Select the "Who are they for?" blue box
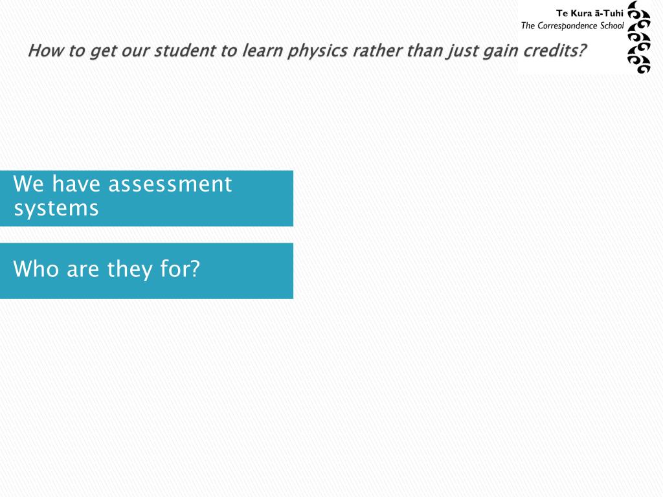663x497 pixels. 146,271
